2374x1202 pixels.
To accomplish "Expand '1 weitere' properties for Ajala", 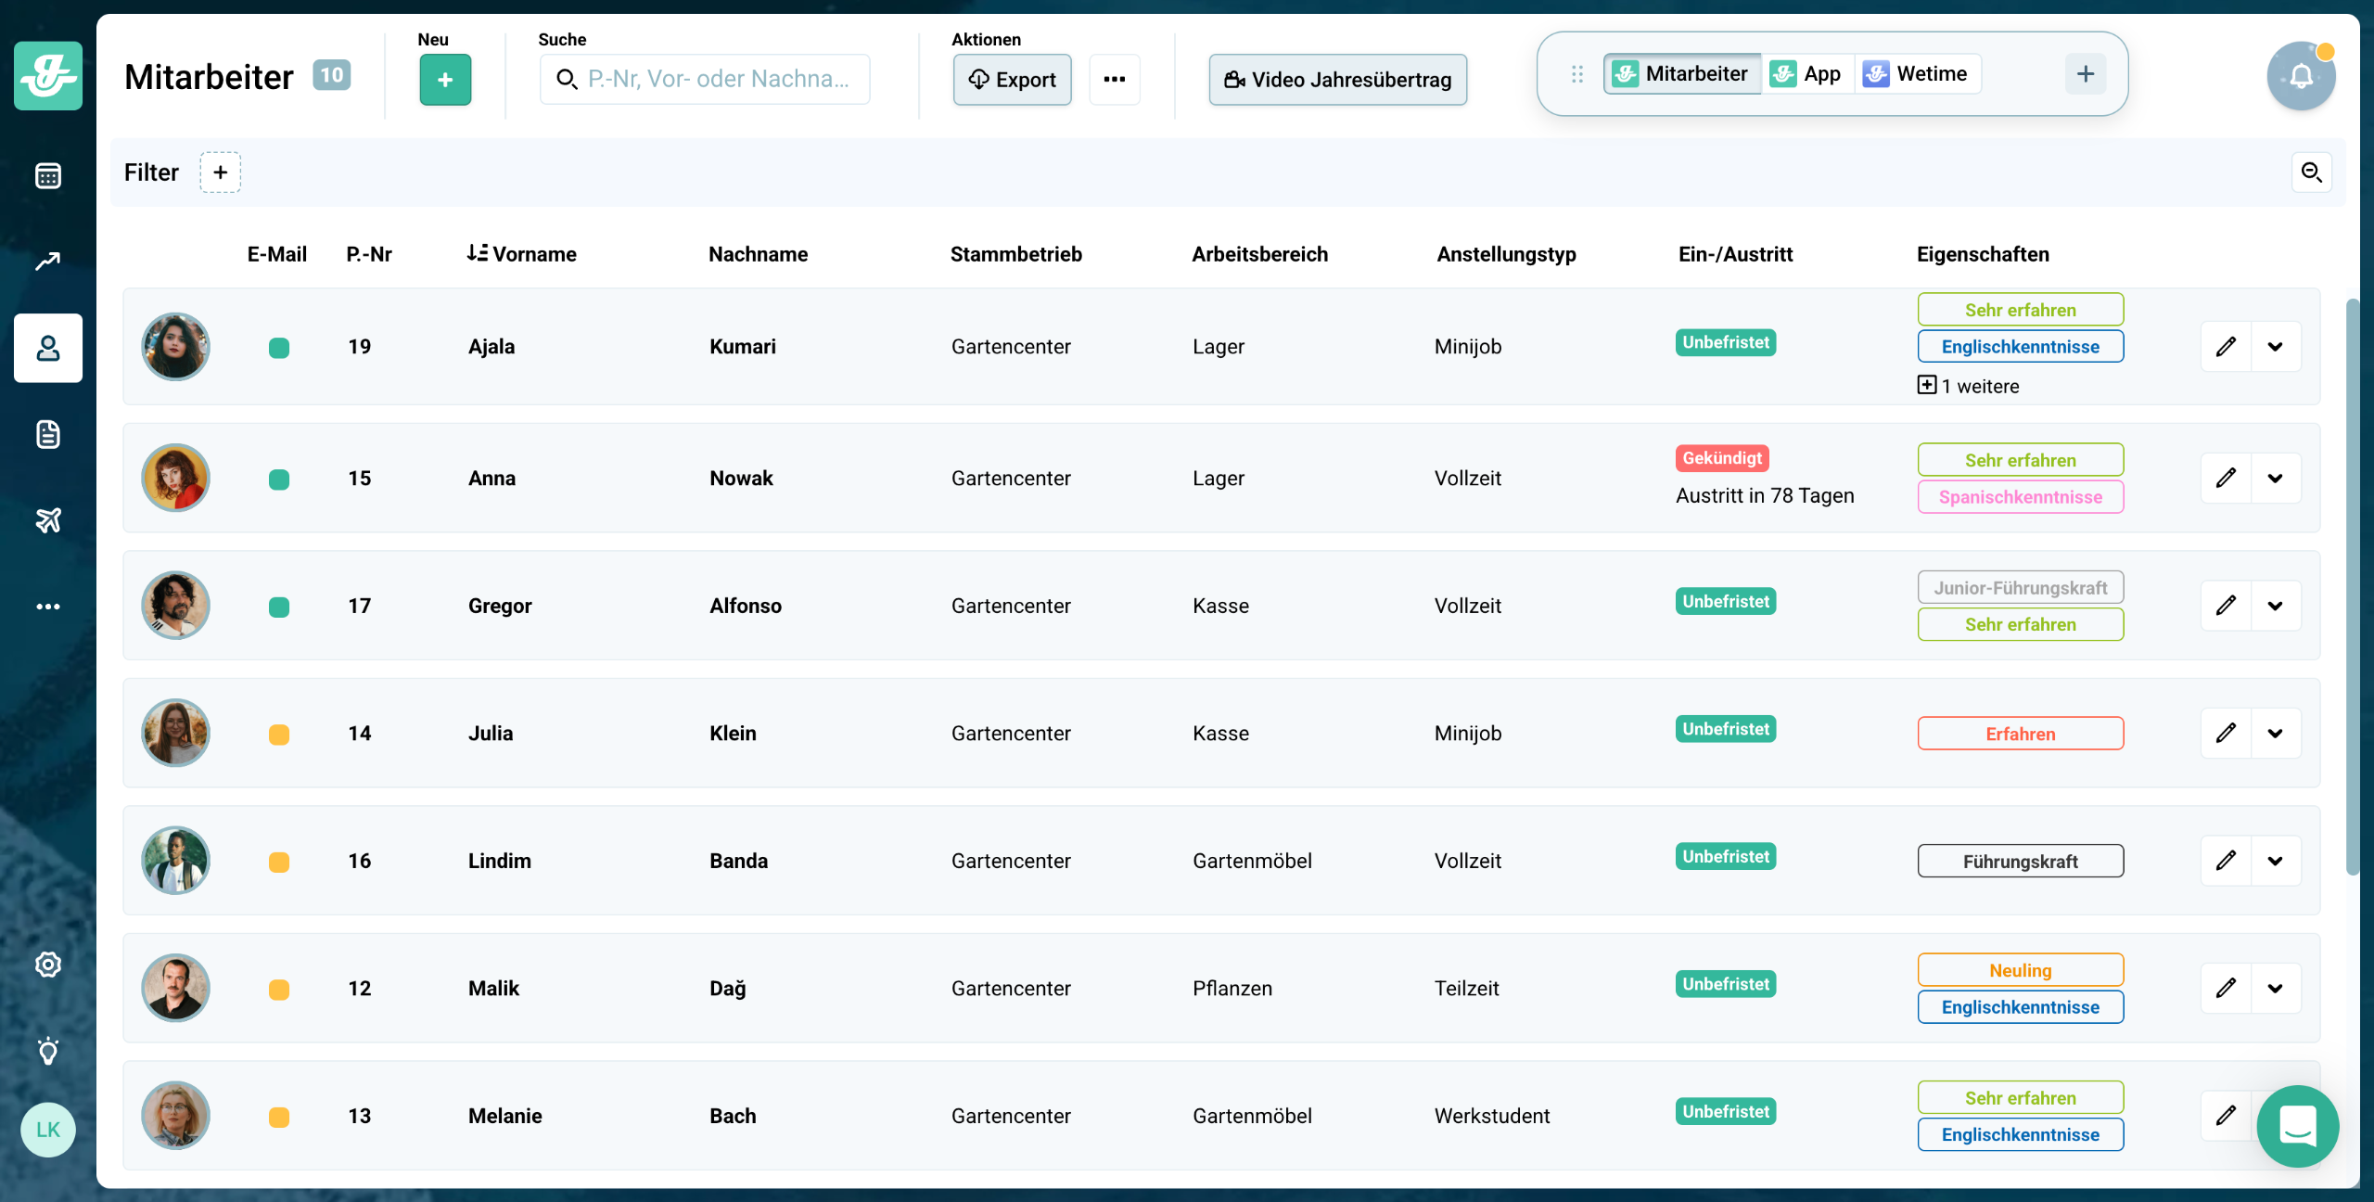I will 1968,386.
